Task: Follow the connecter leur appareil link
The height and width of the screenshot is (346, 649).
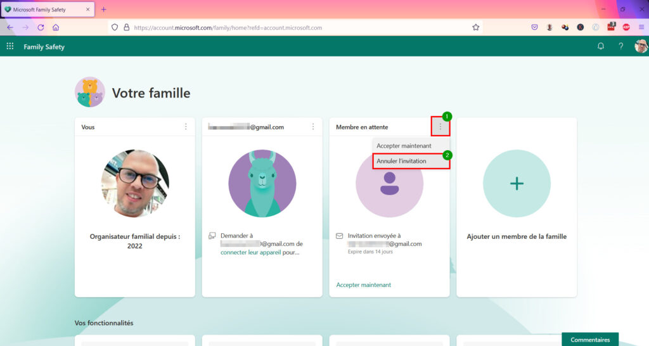Action: pos(250,252)
